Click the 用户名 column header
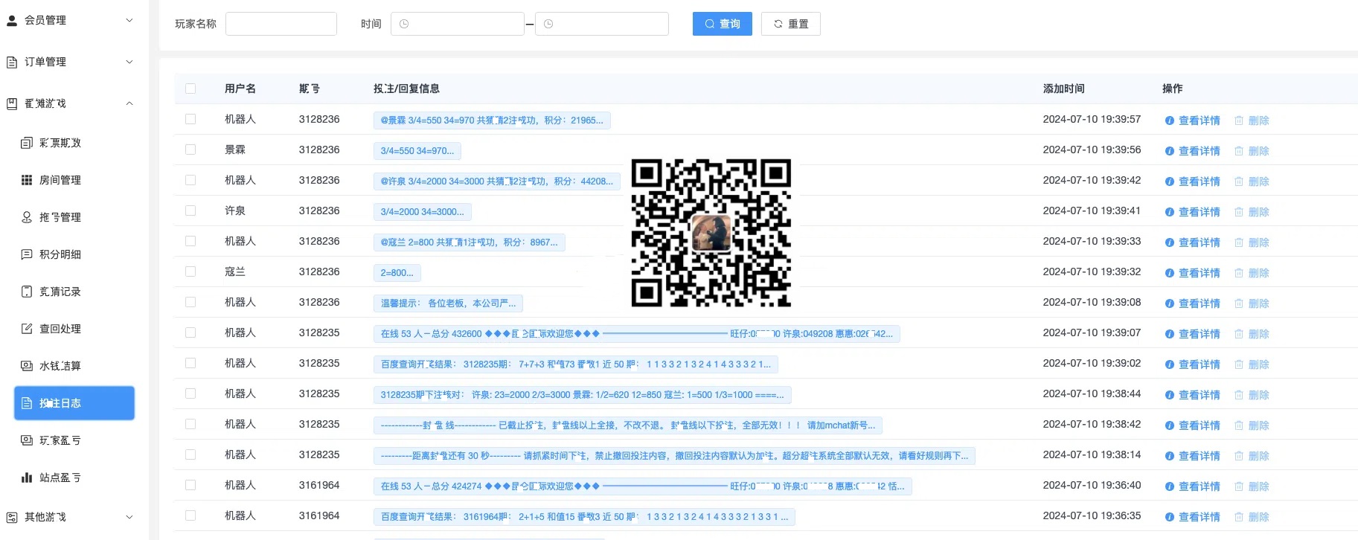This screenshot has height=540, width=1358. tap(240, 89)
